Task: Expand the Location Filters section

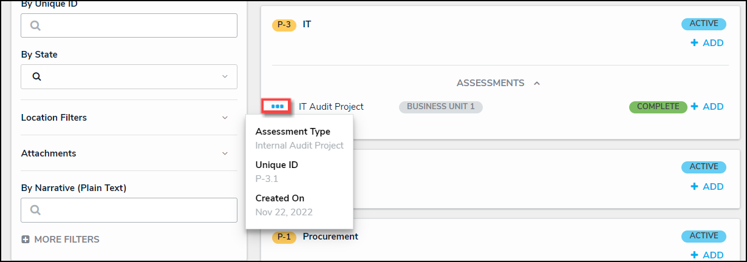Action: pos(225,118)
